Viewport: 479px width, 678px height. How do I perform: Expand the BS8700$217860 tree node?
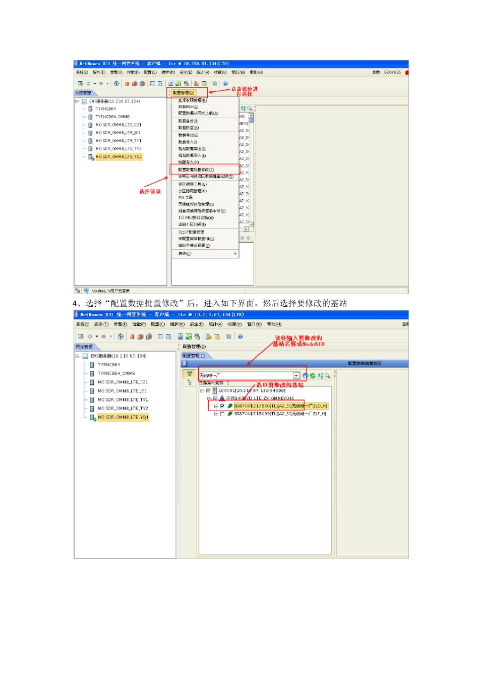216,406
